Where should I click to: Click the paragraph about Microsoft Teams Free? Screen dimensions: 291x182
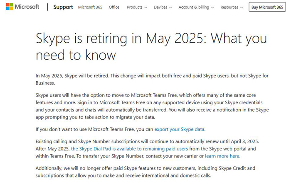click(x=152, y=106)
